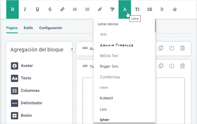Open the font size dropdown
Viewport: 197px width, 124px height.
(x=137, y=9)
